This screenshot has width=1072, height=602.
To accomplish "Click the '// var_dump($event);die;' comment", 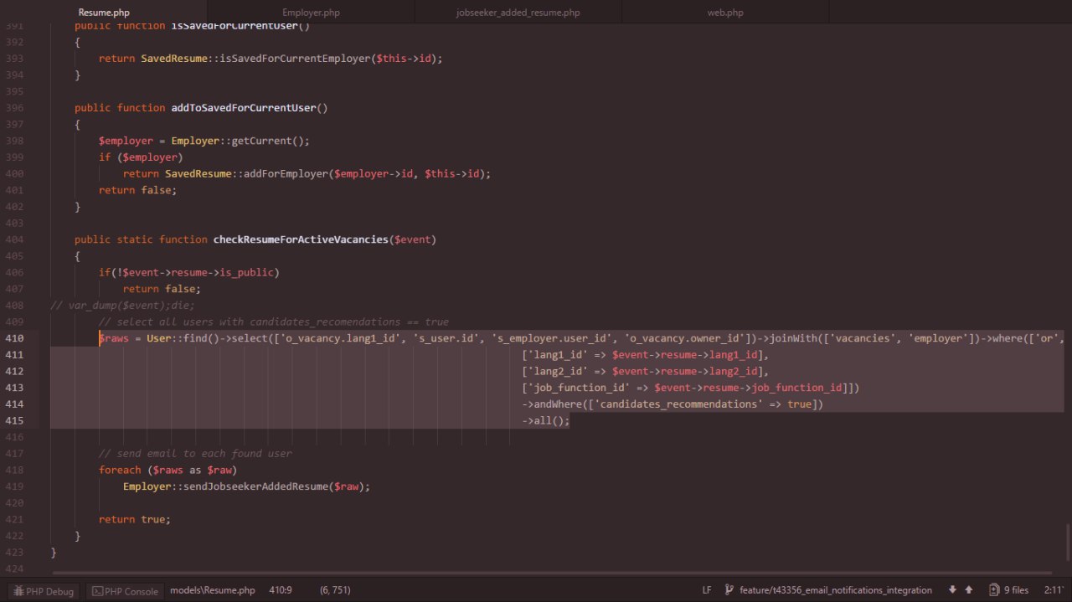I will pyautogui.click(x=122, y=306).
